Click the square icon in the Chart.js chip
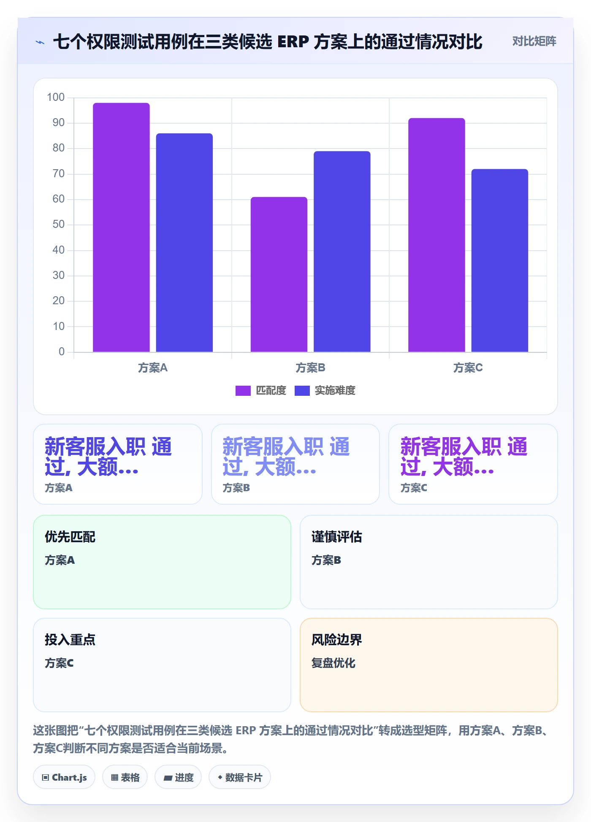Screen dimensions: 591x822 [x=46, y=777]
